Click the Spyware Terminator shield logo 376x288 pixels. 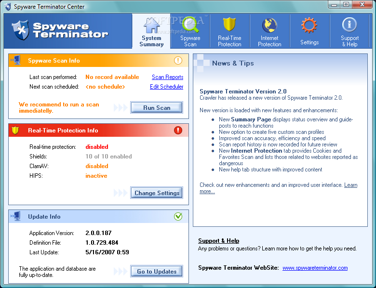21,30
